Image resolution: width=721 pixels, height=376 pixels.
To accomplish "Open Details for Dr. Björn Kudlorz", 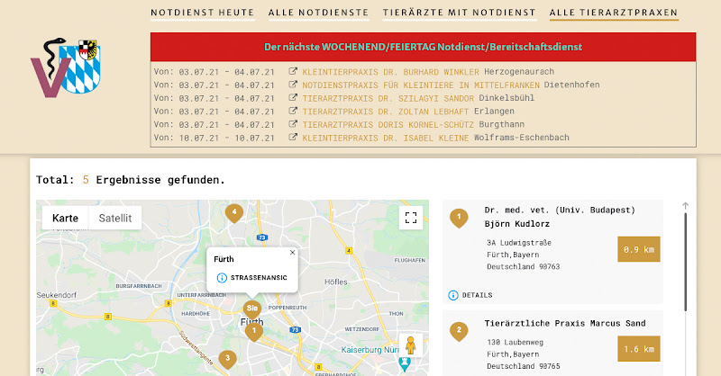I will coord(478,295).
